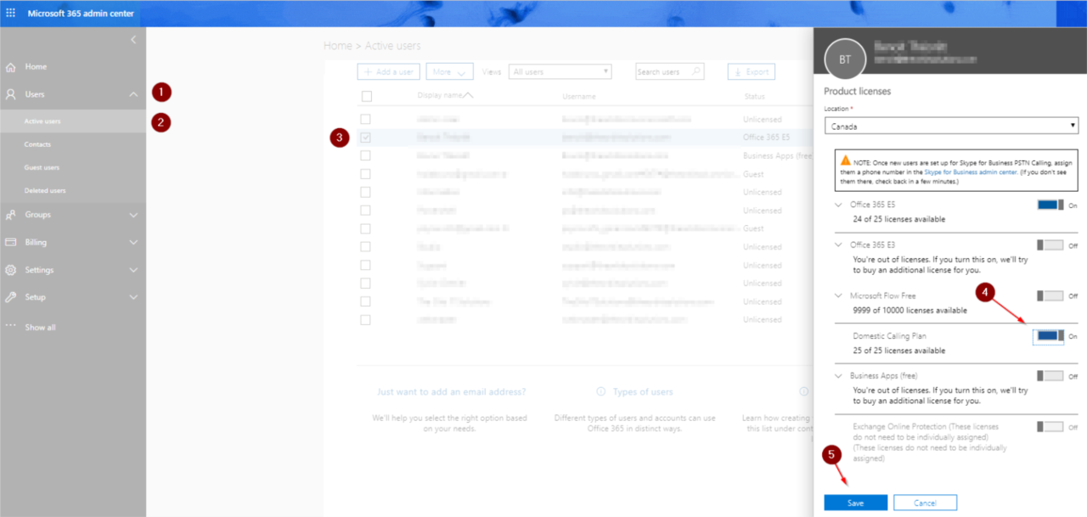Enable the Office 365 E3 license
Screen dimensions: 1087x517
tap(1050, 244)
